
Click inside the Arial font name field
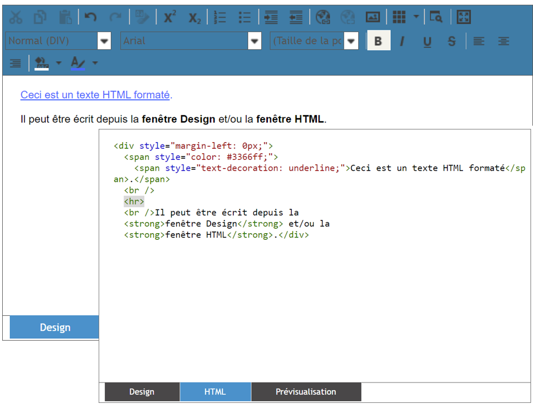(184, 41)
